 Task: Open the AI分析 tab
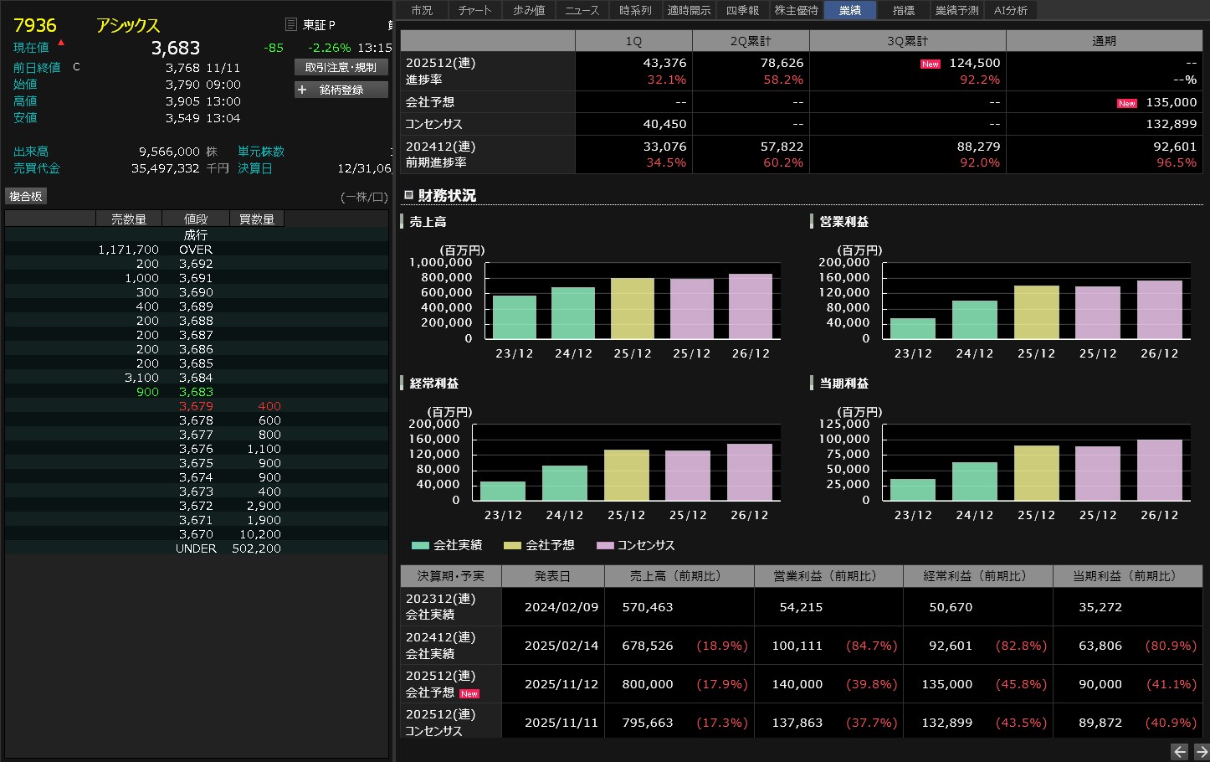coord(1010,10)
